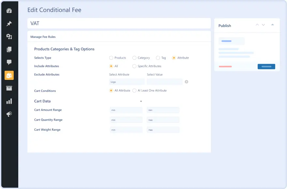
Task: Click the megaphone announcements icon
Action: (9, 113)
